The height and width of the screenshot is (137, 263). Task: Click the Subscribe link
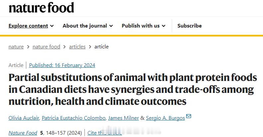[x=190, y=26]
